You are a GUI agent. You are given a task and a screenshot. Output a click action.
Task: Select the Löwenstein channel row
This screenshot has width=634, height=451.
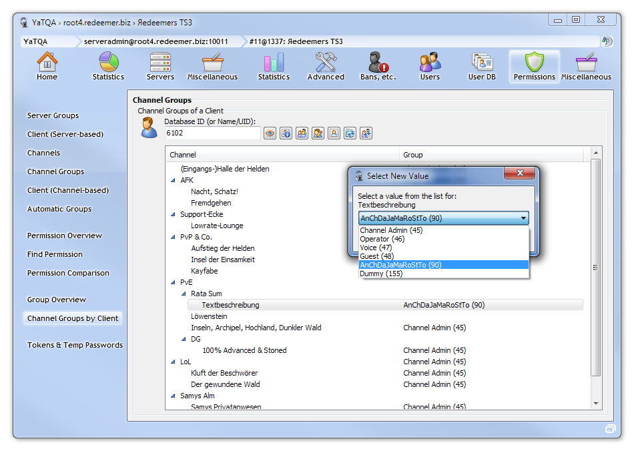(x=209, y=316)
